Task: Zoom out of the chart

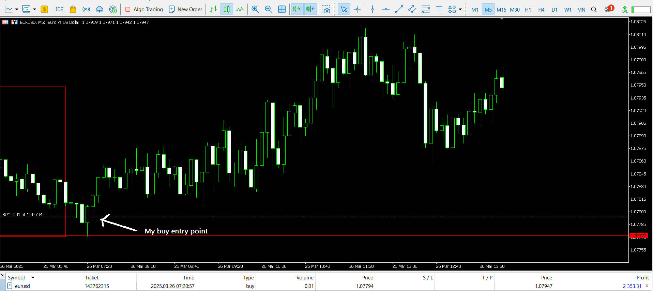Action: click(x=269, y=10)
